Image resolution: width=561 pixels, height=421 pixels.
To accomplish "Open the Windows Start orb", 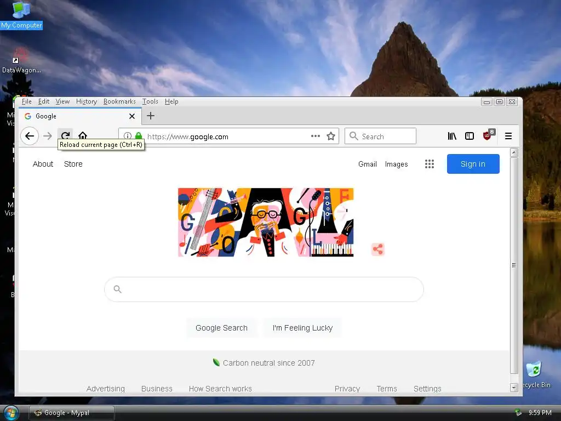I will (11, 413).
